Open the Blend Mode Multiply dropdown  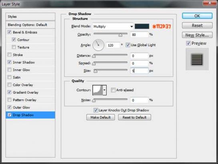click(x=113, y=26)
